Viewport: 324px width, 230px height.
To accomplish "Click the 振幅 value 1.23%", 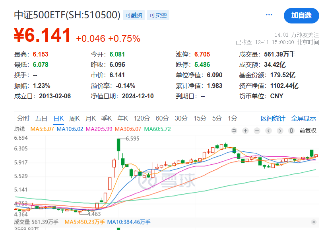I will point(41,86).
